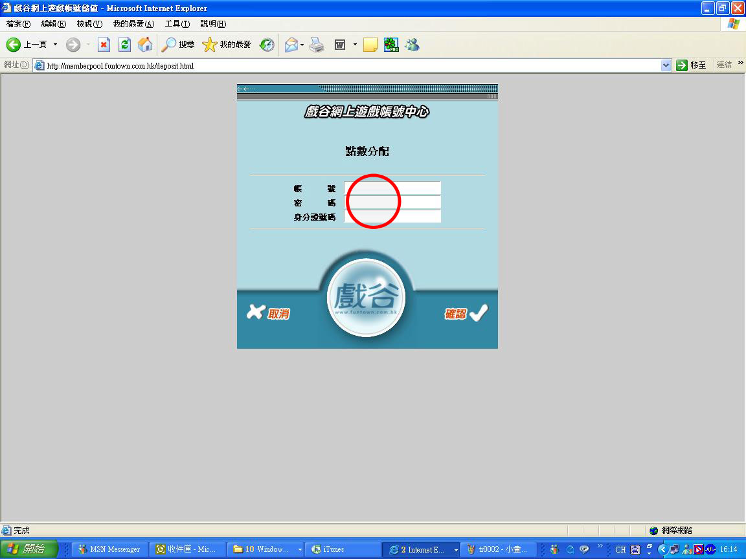The height and width of the screenshot is (559, 746).
Task: Switch to 收件匣 Outlook taskbar item
Action: [187, 549]
